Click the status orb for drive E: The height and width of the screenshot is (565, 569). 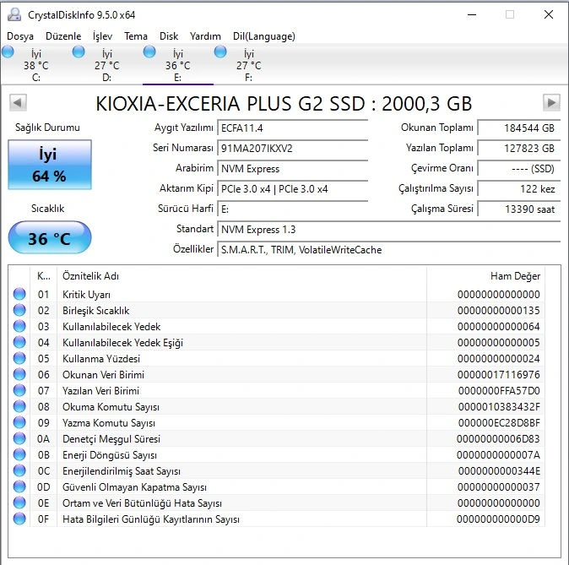(x=149, y=52)
